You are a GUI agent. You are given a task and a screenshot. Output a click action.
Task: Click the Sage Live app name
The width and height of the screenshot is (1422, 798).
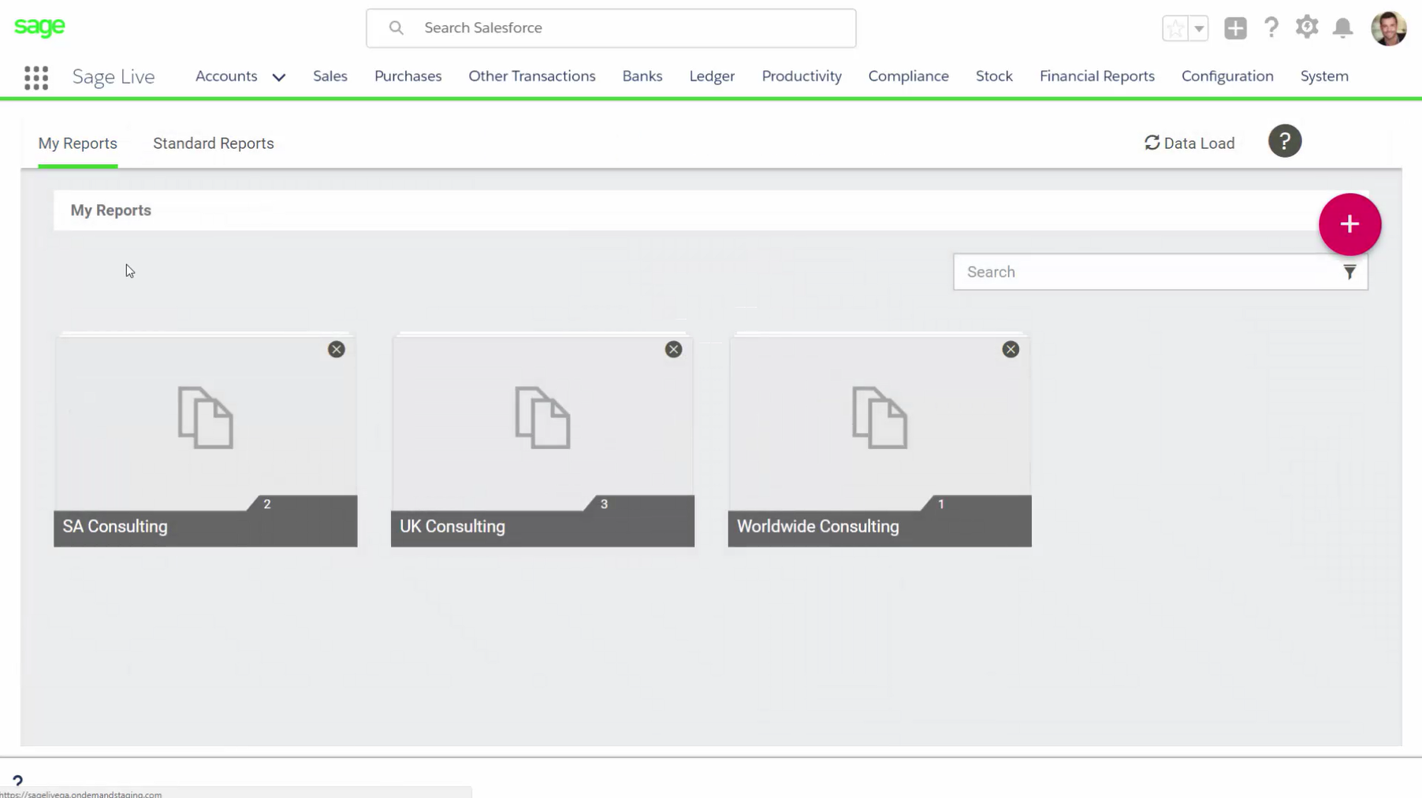(x=114, y=76)
